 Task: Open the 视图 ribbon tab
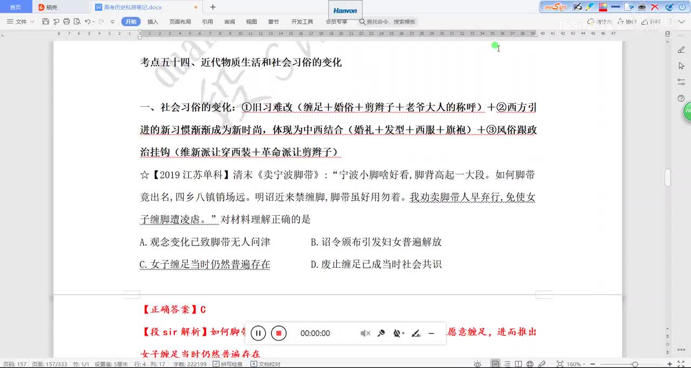pos(252,22)
